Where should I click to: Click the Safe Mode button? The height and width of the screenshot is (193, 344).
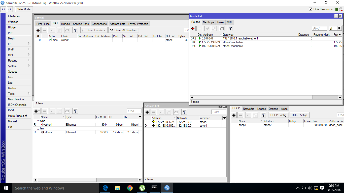click(24, 9)
